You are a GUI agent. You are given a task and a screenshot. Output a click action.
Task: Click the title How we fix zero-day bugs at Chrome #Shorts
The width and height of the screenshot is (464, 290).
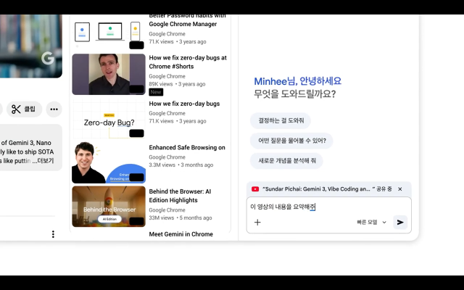[188, 62]
